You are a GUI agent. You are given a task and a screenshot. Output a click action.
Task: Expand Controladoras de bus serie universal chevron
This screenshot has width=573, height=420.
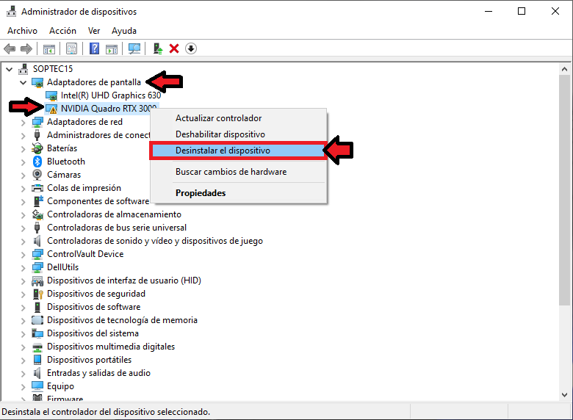click(24, 228)
